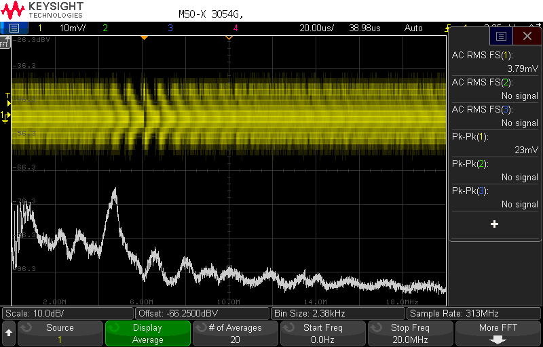Image resolution: width=543 pixels, height=347 pixels.
Task: Select the solid orange trigger time marker
Action: pos(144,38)
